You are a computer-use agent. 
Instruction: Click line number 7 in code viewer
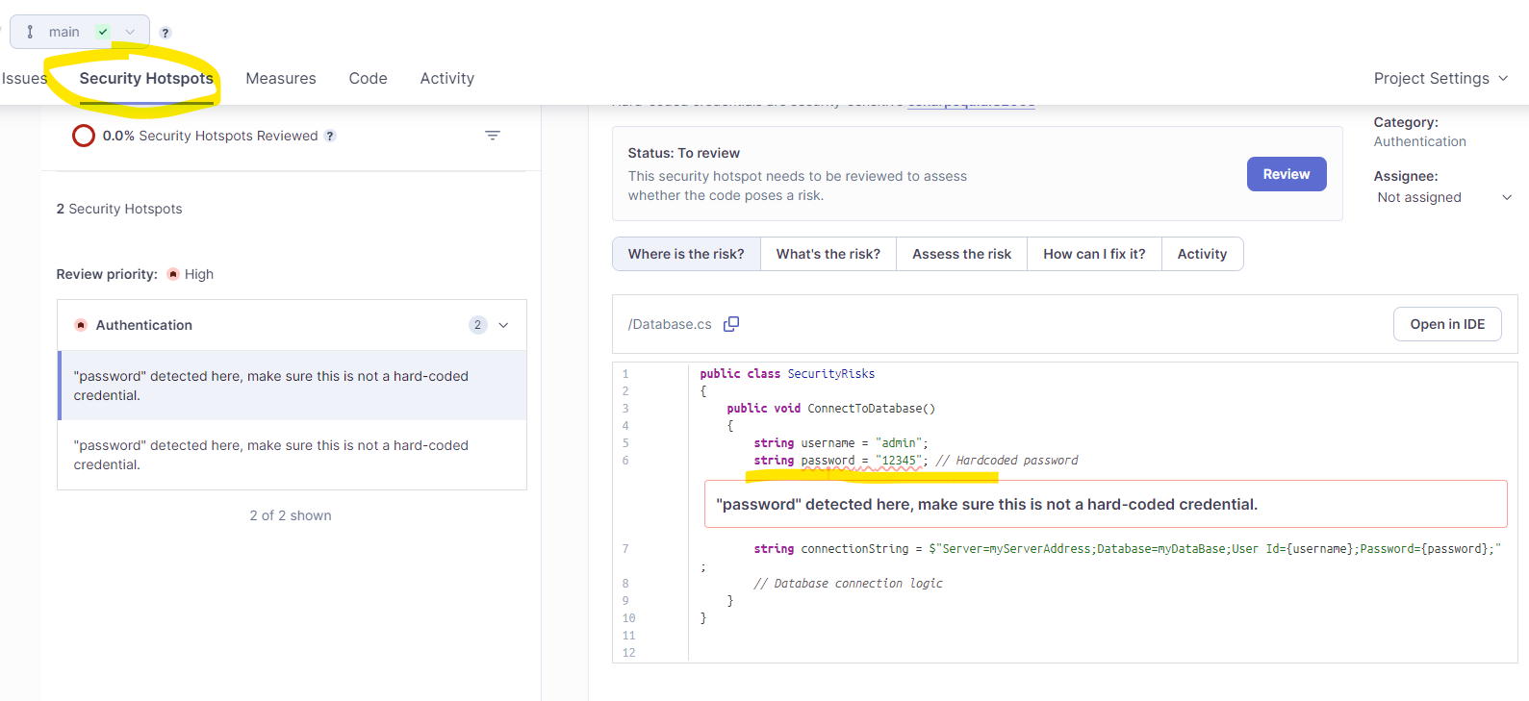click(625, 549)
